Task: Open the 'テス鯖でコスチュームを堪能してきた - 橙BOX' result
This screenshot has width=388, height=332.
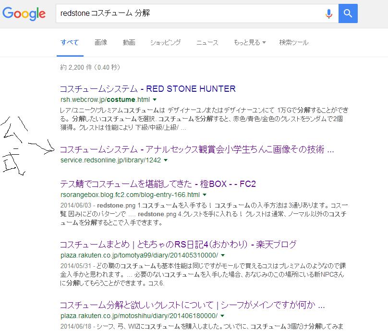Action: coord(158,184)
